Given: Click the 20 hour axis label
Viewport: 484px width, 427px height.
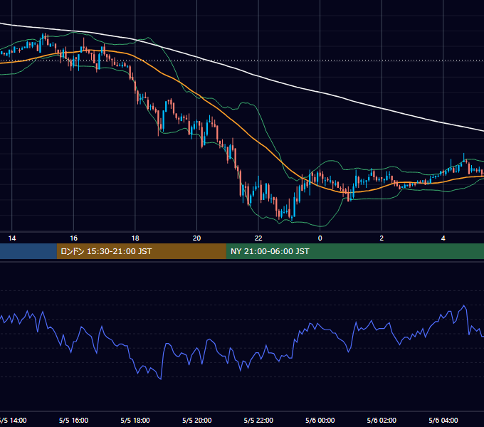Looking at the screenshot, I should coord(196,238).
